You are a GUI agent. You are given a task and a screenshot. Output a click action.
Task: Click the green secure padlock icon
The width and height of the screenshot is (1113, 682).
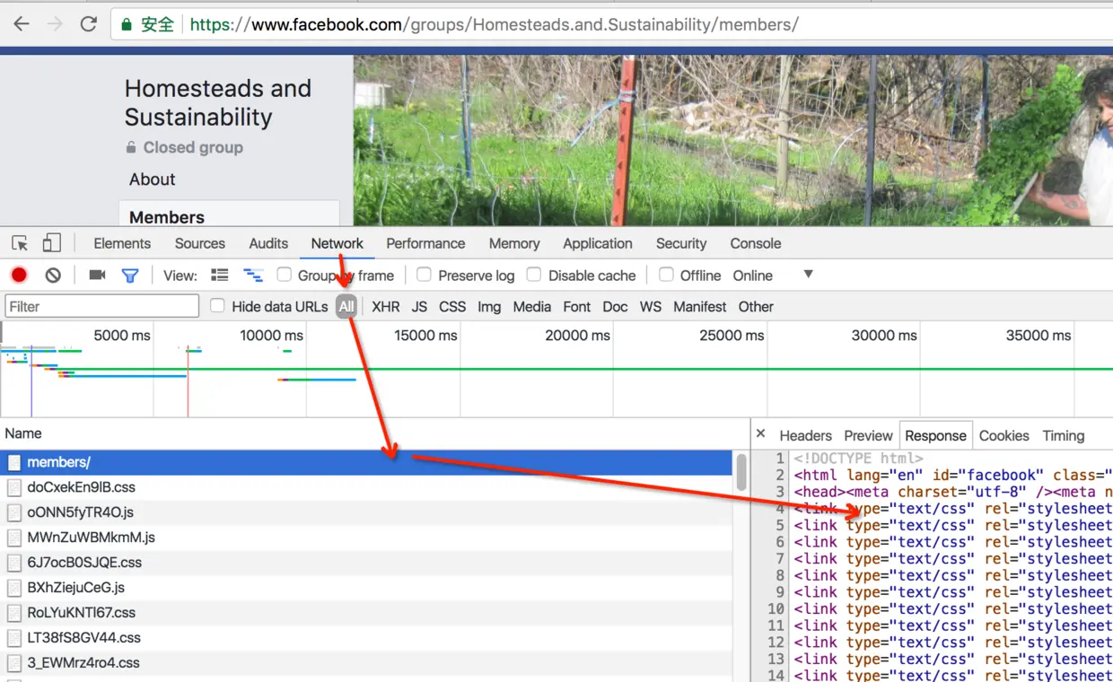[x=127, y=24]
